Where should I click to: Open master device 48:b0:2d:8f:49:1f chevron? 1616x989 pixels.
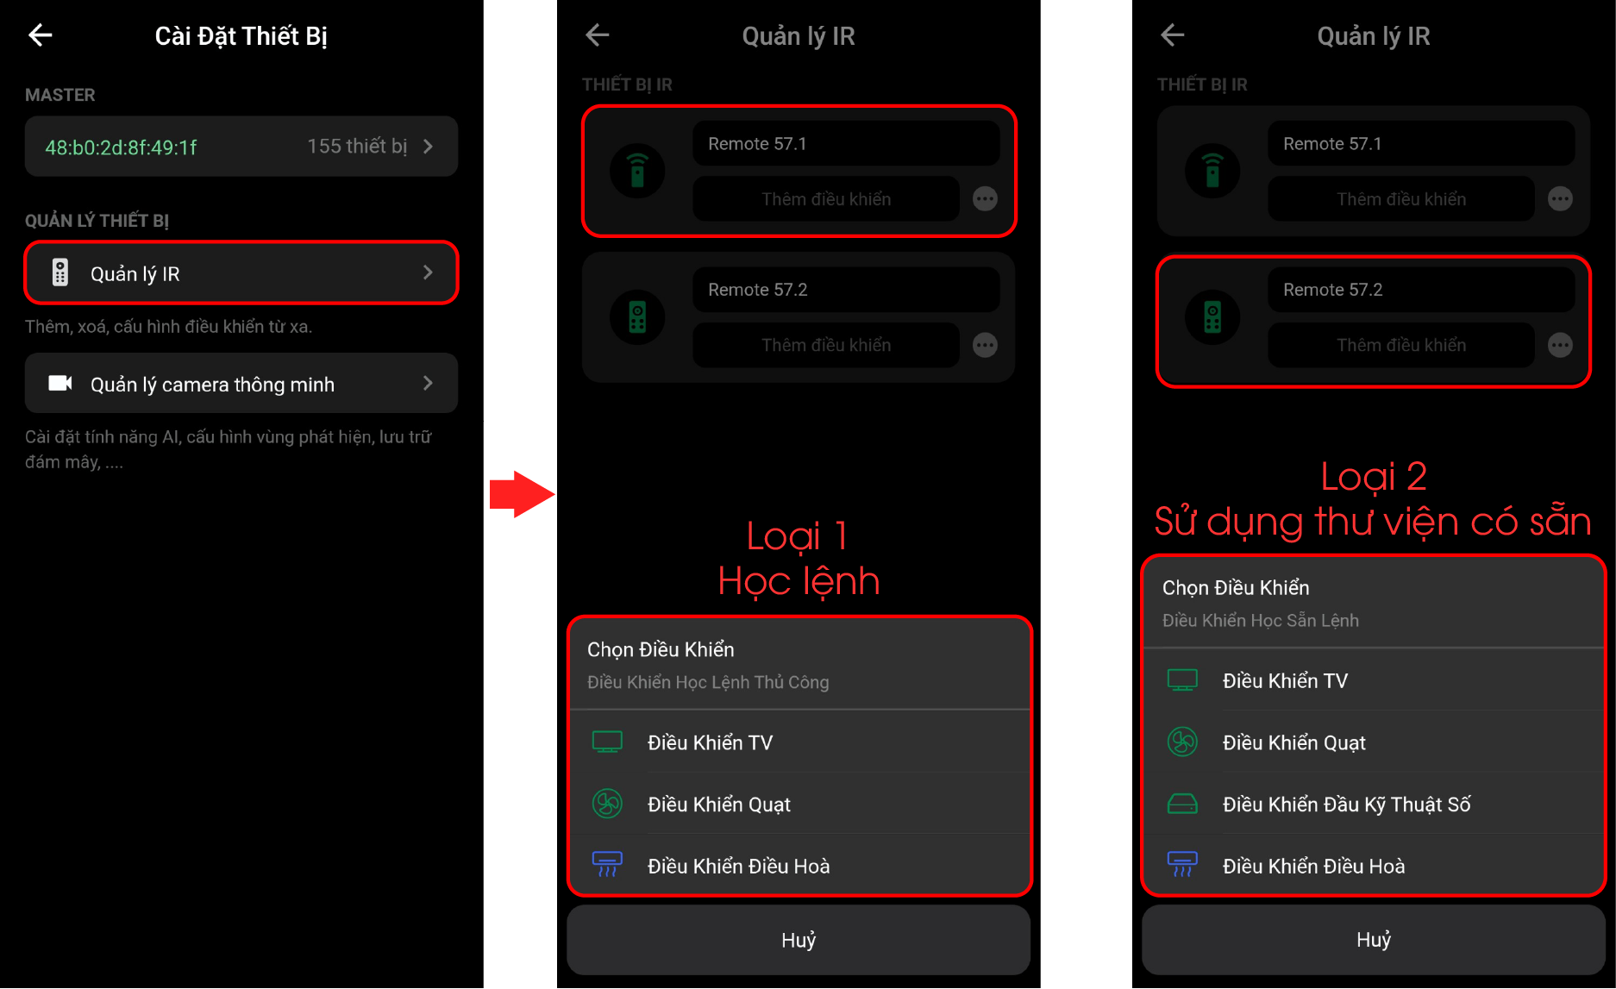pyautogui.click(x=428, y=147)
